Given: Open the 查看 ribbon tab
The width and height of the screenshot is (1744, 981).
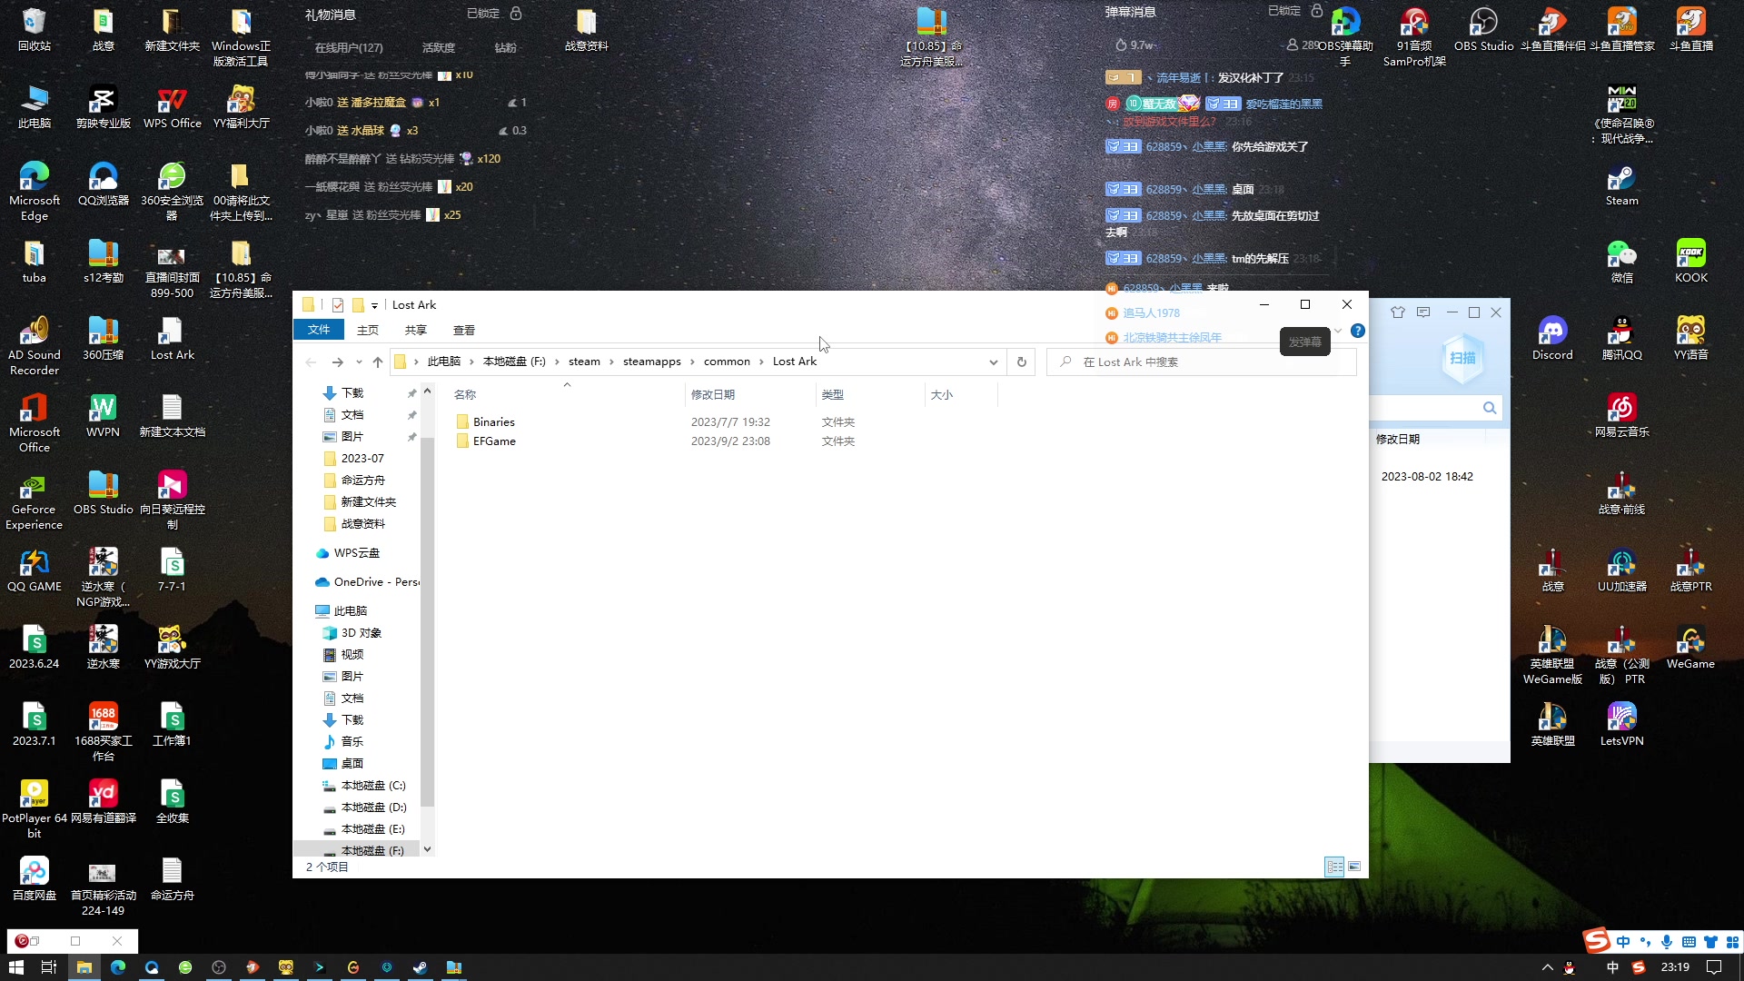Looking at the screenshot, I should coord(463,330).
